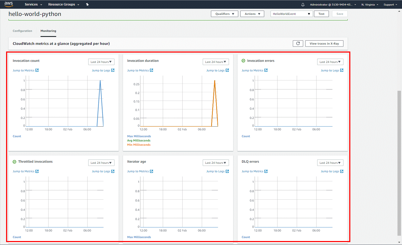
Task: Open the Services menu
Action: pos(33,5)
